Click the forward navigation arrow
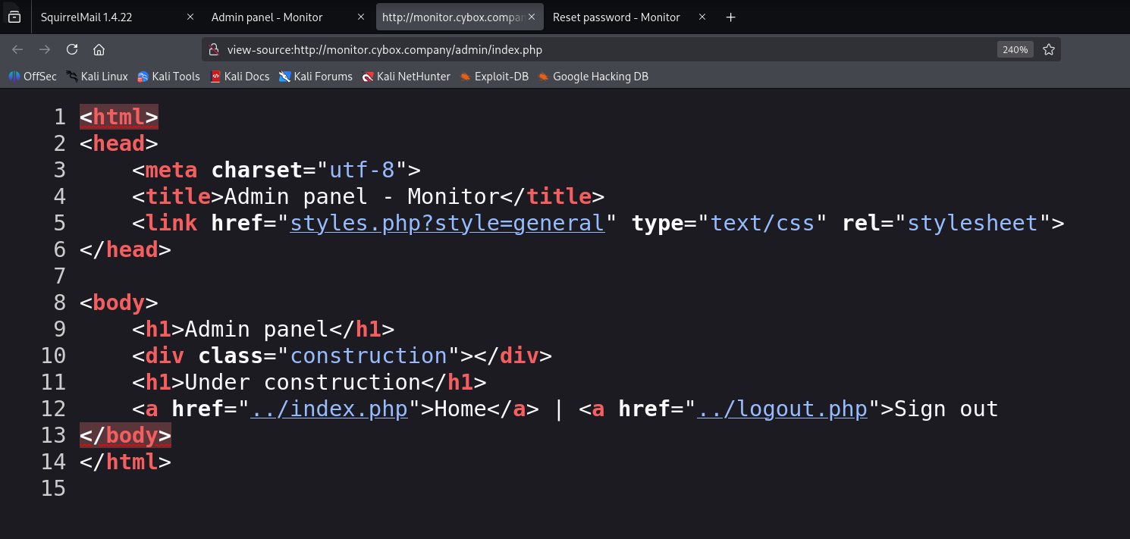Viewport: 1130px width, 539px height. pyautogui.click(x=45, y=49)
